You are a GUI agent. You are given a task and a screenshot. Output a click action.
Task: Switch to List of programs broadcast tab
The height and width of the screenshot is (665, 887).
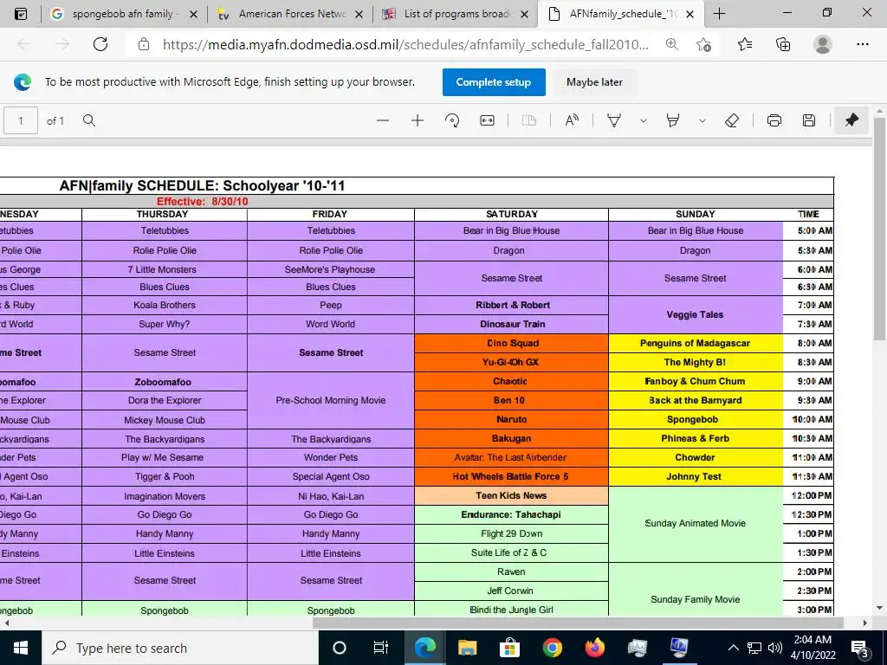click(456, 14)
